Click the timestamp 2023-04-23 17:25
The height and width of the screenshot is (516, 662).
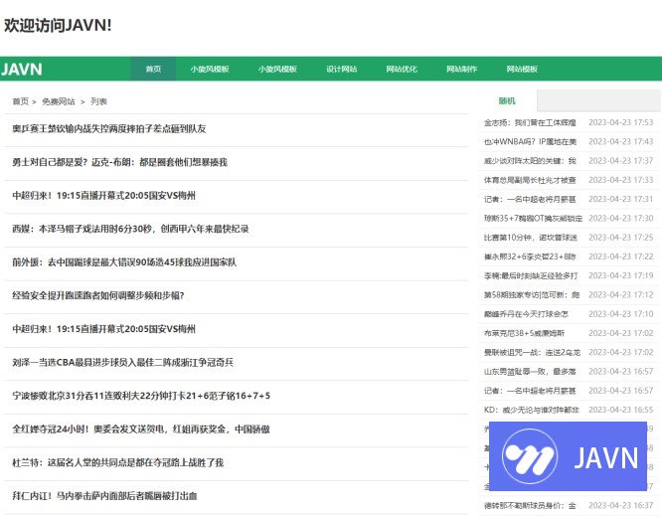[x=620, y=238]
